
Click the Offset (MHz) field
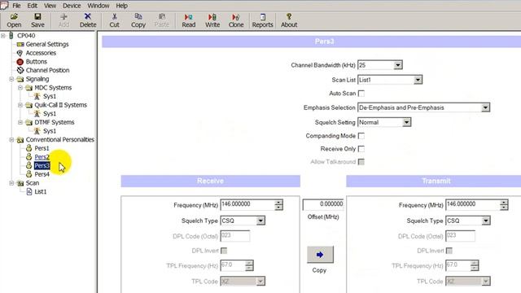point(323,204)
